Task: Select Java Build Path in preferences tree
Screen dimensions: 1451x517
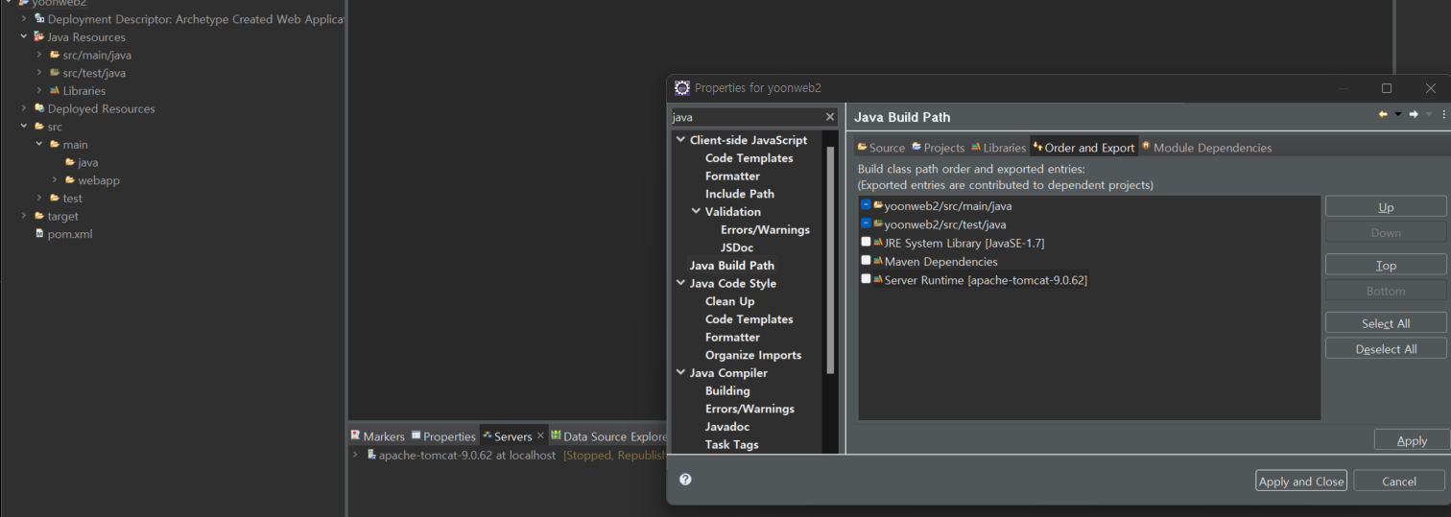Action: pos(732,265)
